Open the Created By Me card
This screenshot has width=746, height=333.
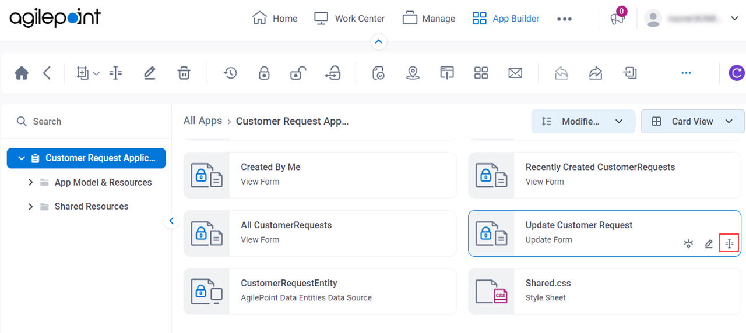pos(320,175)
